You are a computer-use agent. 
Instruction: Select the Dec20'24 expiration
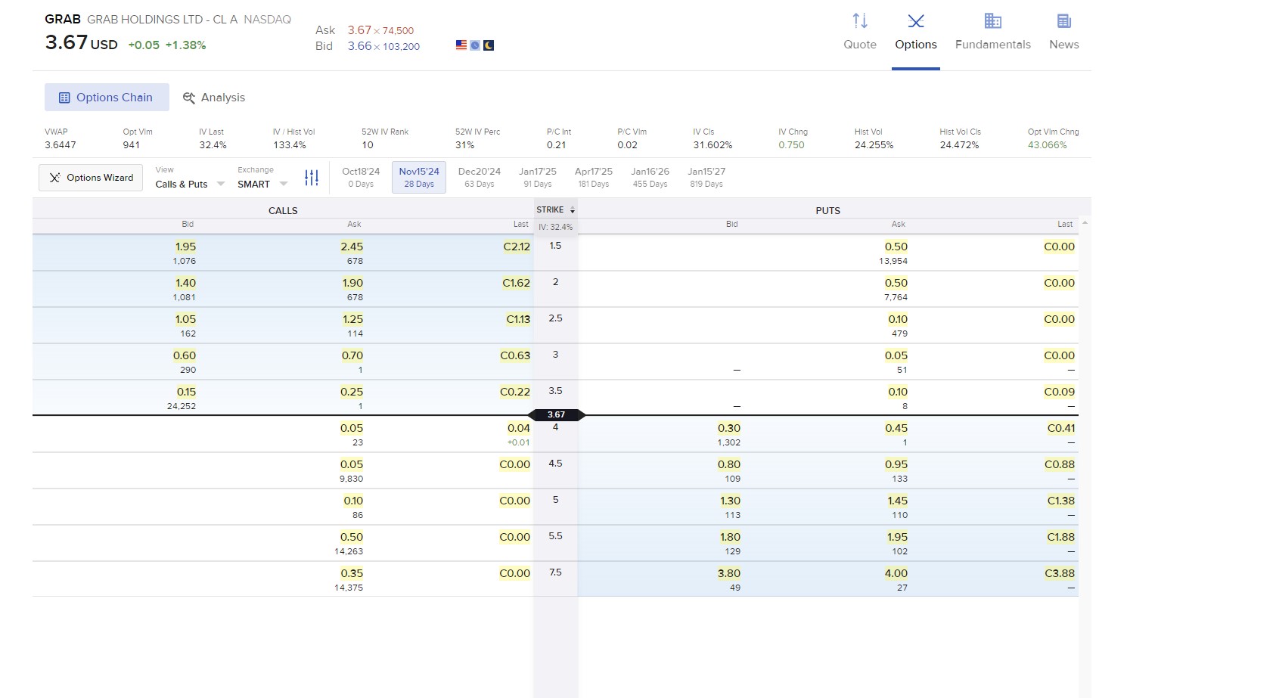click(480, 177)
